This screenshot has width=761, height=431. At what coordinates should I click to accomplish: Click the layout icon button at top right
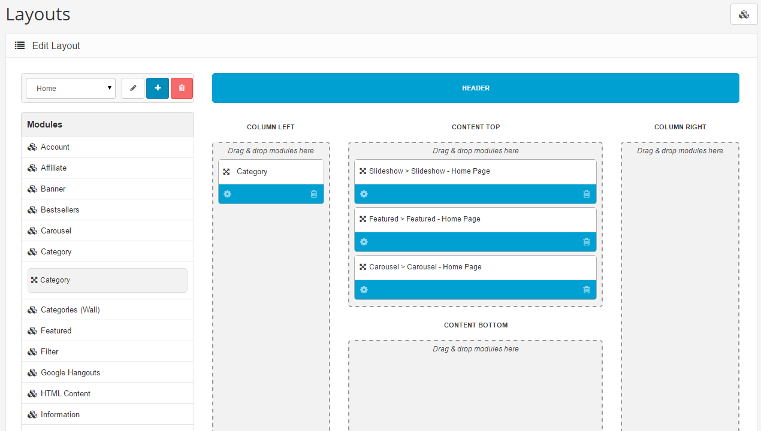[x=744, y=14]
